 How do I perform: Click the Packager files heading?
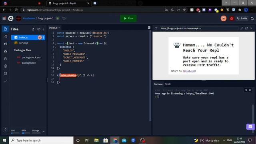22,50
